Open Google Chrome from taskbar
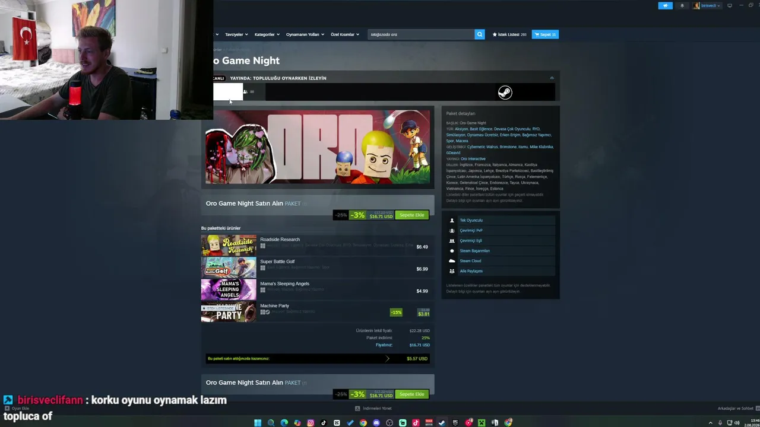Image resolution: width=760 pixels, height=427 pixels. (x=363, y=423)
